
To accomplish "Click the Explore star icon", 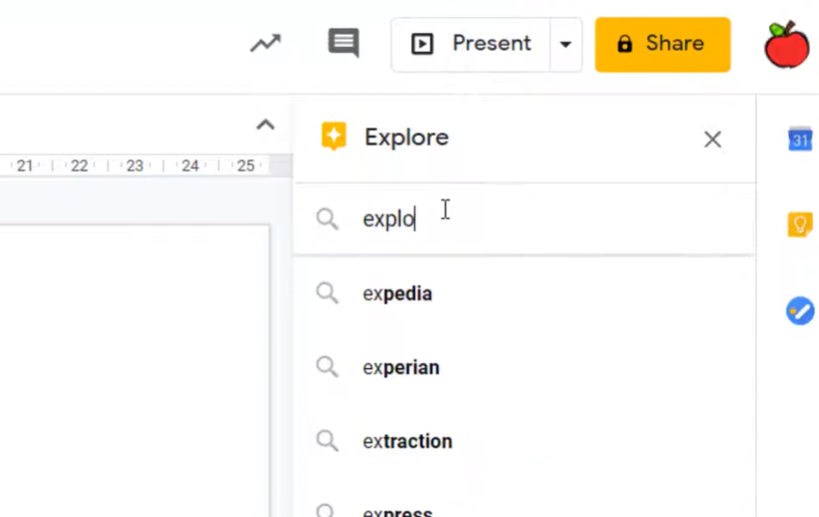I will (x=333, y=137).
